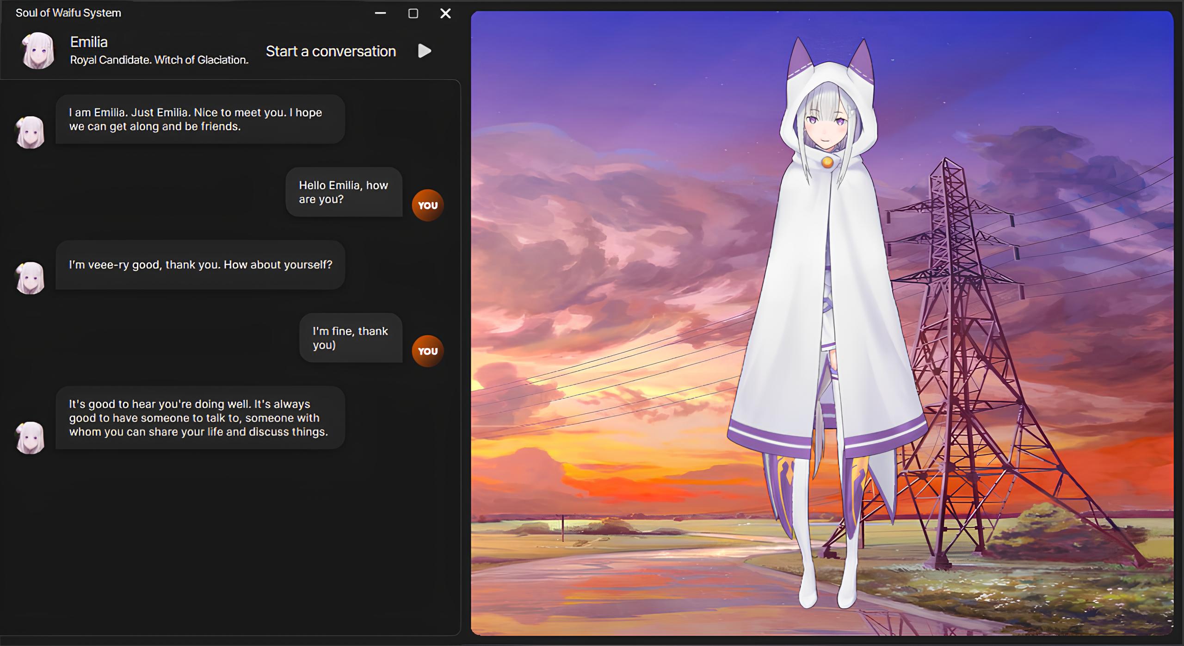This screenshot has width=1184, height=646.
Task: Click avatar beside the 'I am Emilia' message
Action: click(30, 132)
